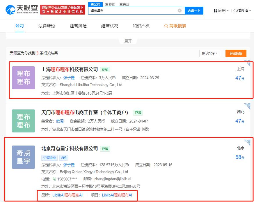Image resolution: width=254 pixels, height=202 pixels.
Task: Expand the 合作通道 dropdown menu
Action: coord(242,10)
